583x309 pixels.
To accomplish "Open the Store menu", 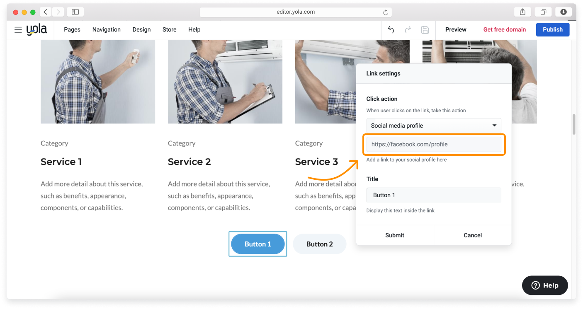I will (x=169, y=30).
